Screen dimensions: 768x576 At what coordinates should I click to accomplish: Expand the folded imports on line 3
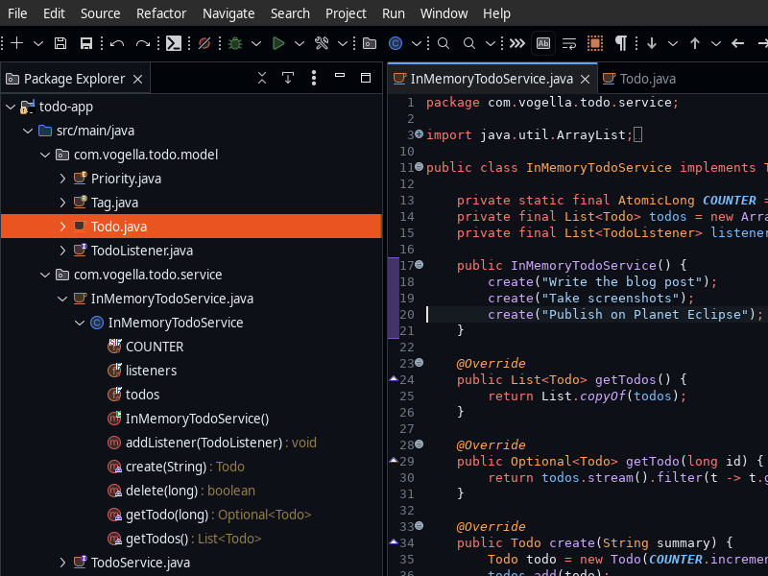pos(419,133)
